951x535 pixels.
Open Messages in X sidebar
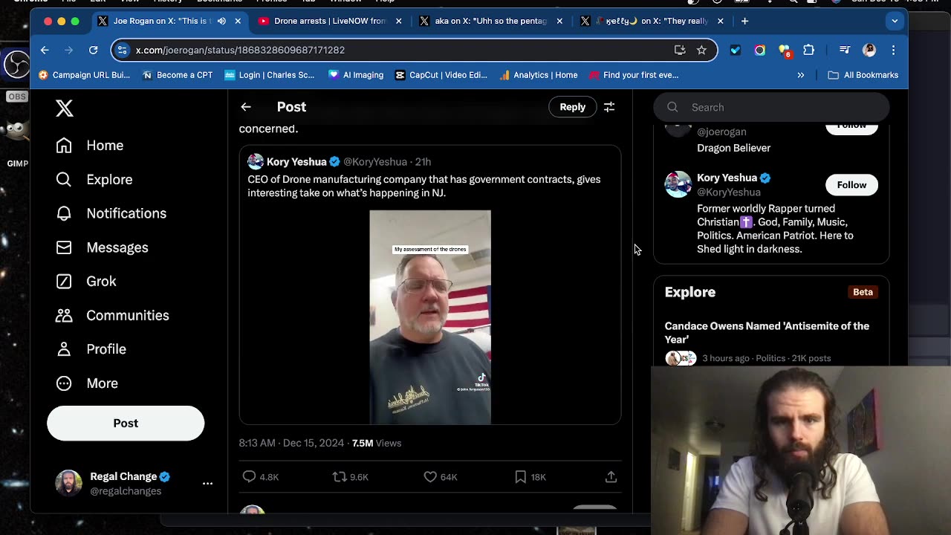pos(102,247)
